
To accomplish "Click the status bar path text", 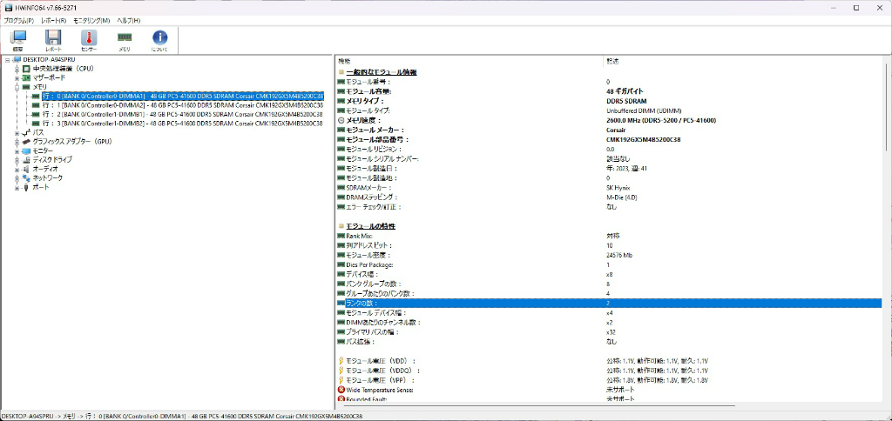I will tap(181, 417).
